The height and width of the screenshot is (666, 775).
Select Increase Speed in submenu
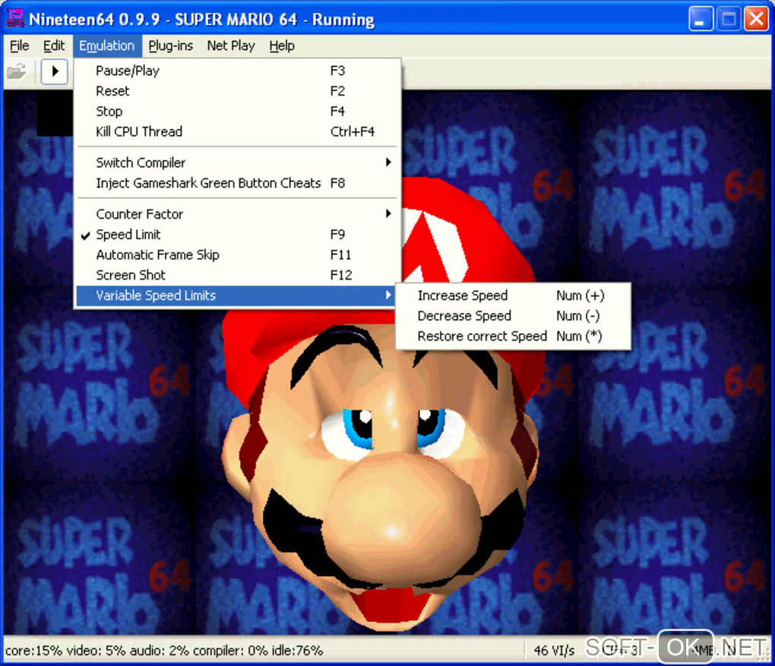[513, 295]
